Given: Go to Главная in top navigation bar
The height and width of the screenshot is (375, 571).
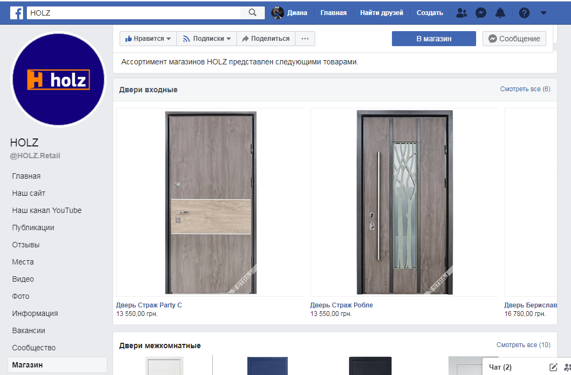Looking at the screenshot, I should coord(333,13).
